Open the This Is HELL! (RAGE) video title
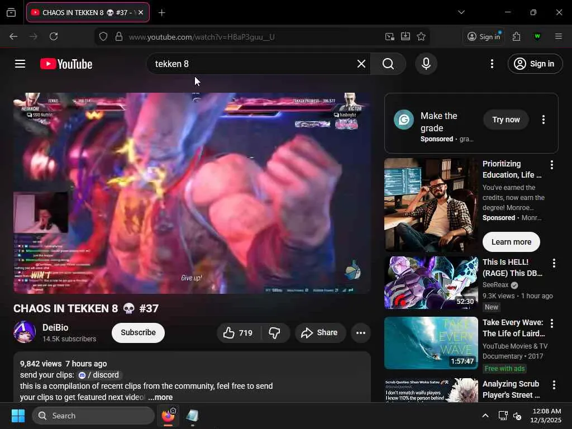 coord(512,268)
